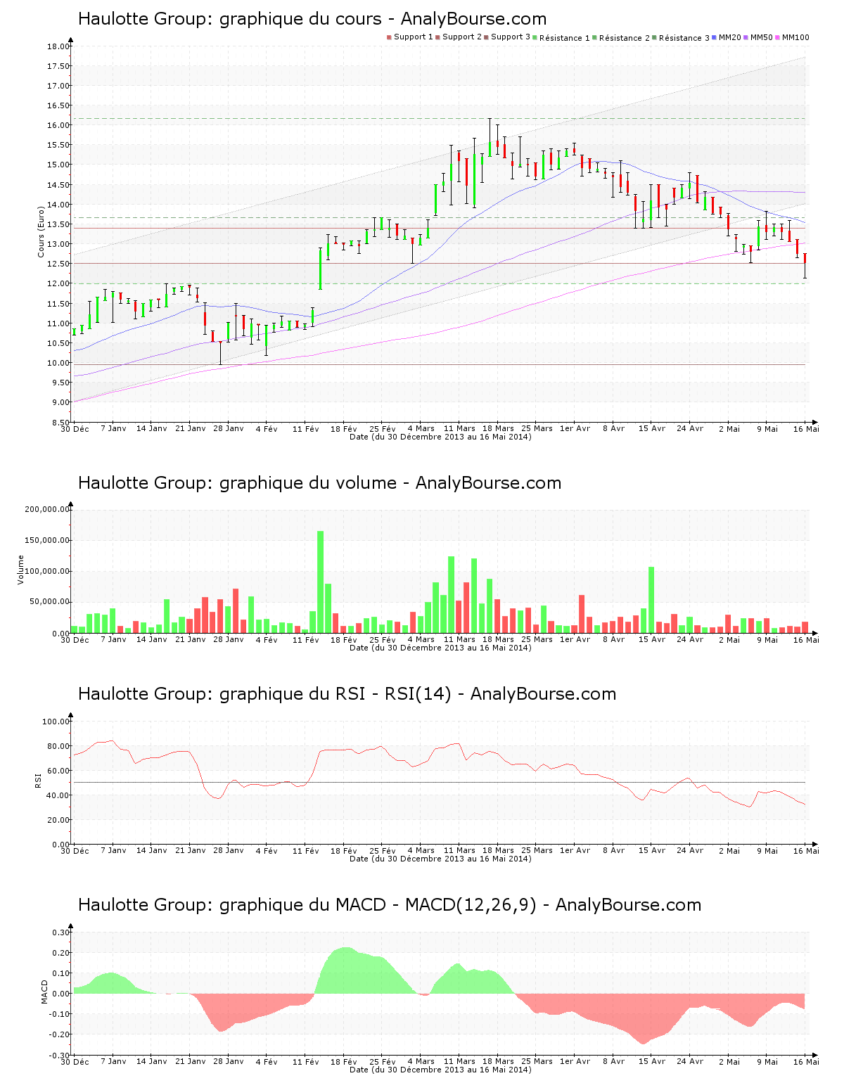Click the '0.30' value on MACD axis

click(x=61, y=932)
